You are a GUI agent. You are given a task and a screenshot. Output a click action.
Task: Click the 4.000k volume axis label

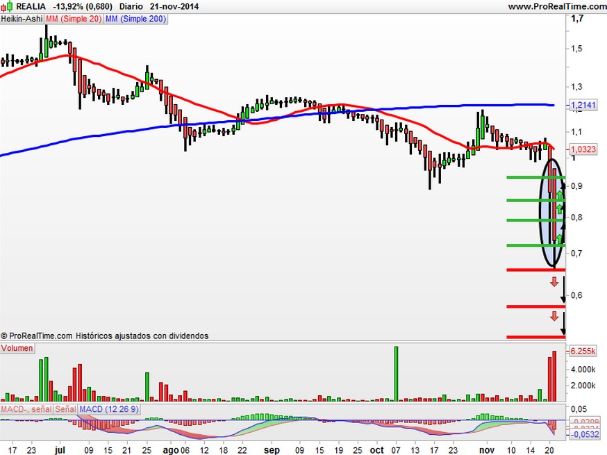coord(583,370)
